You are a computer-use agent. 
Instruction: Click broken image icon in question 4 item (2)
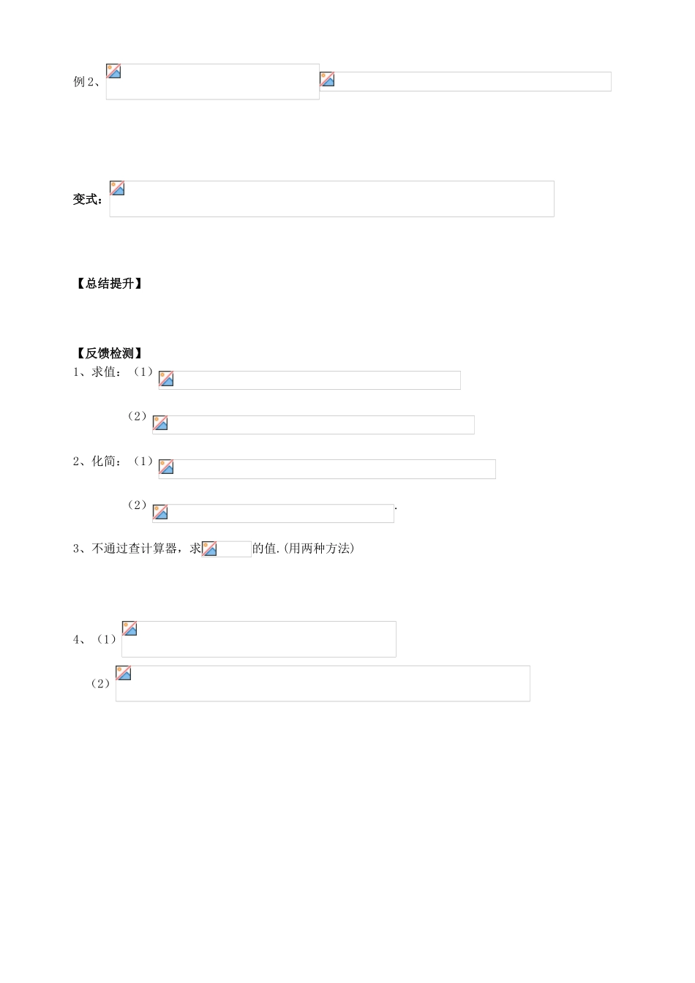(124, 673)
